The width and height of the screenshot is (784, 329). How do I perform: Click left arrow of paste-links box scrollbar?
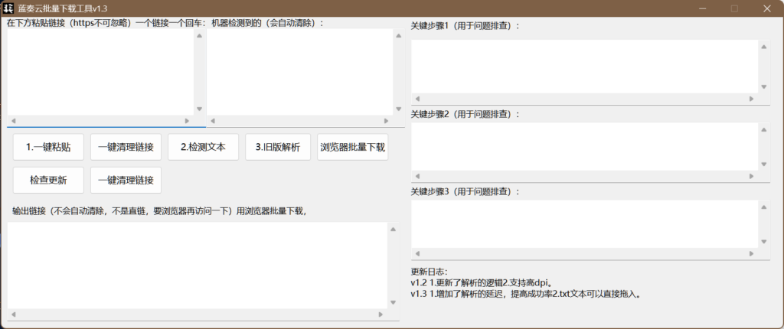point(14,121)
